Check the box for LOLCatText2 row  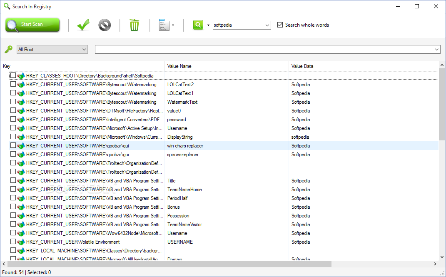click(x=13, y=84)
